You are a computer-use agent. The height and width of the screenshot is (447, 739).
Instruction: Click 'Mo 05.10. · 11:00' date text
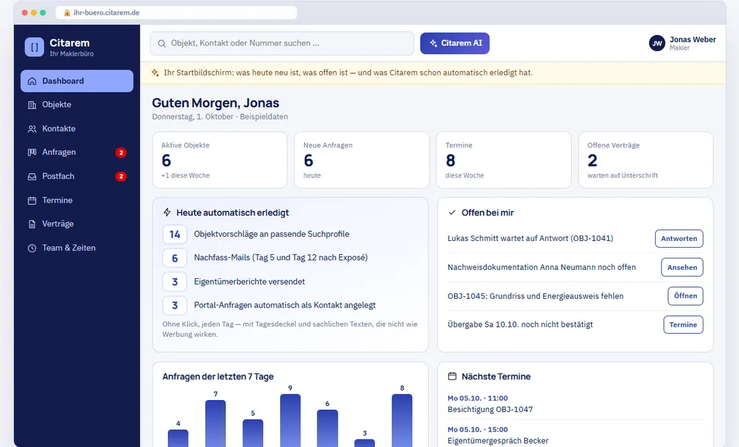[x=478, y=399]
